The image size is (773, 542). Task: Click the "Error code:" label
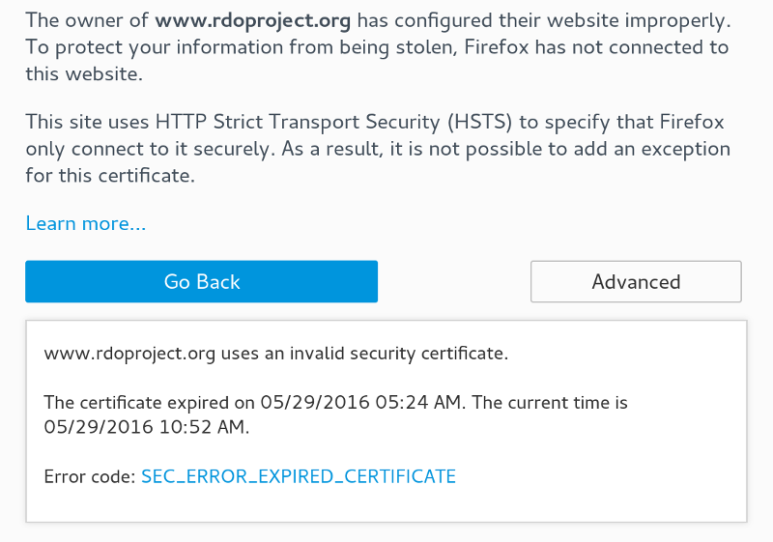(90, 476)
